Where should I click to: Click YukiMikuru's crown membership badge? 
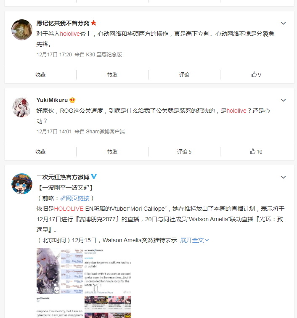pyautogui.click(x=72, y=100)
